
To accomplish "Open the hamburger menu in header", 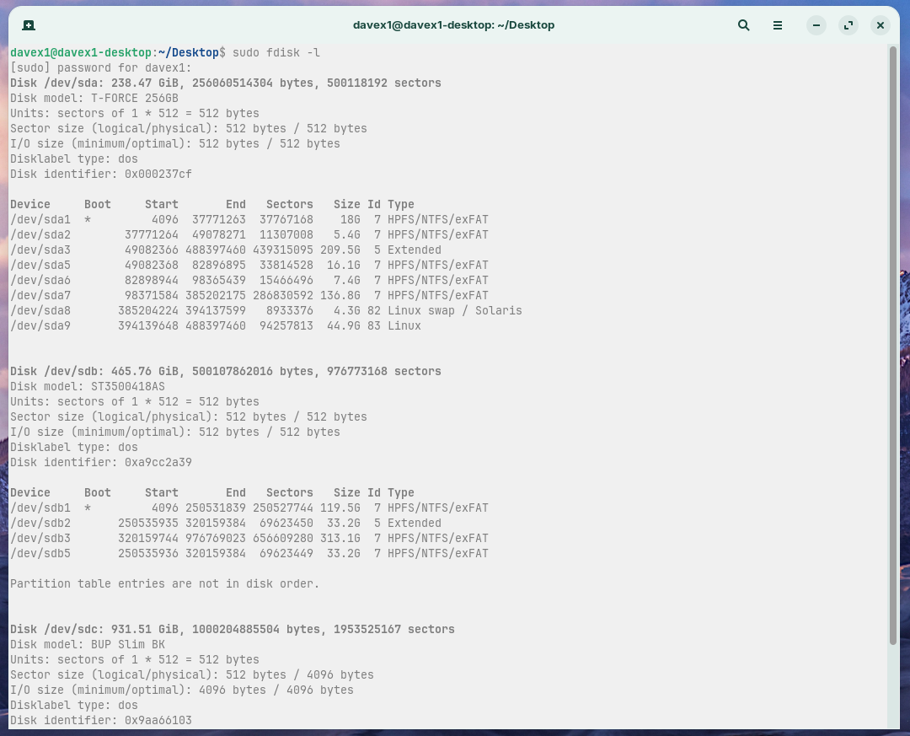I will (x=778, y=25).
